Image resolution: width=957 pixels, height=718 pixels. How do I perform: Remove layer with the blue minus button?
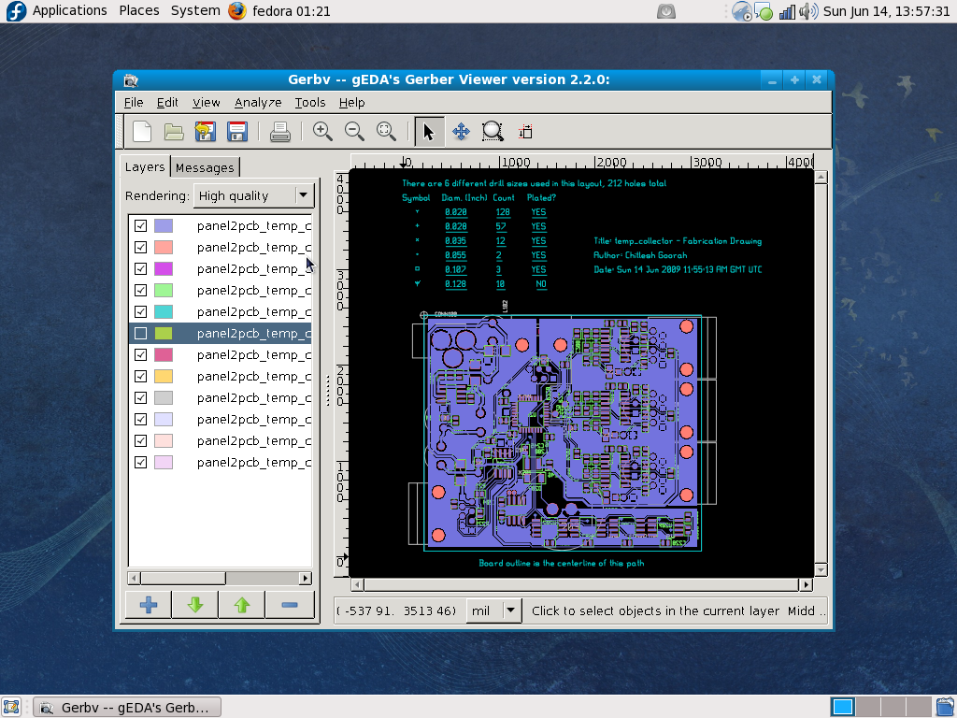pyautogui.click(x=290, y=605)
